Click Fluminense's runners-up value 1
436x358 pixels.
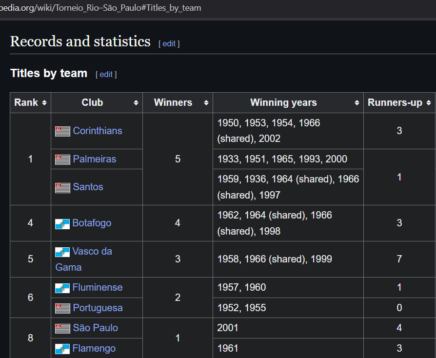[399, 288]
